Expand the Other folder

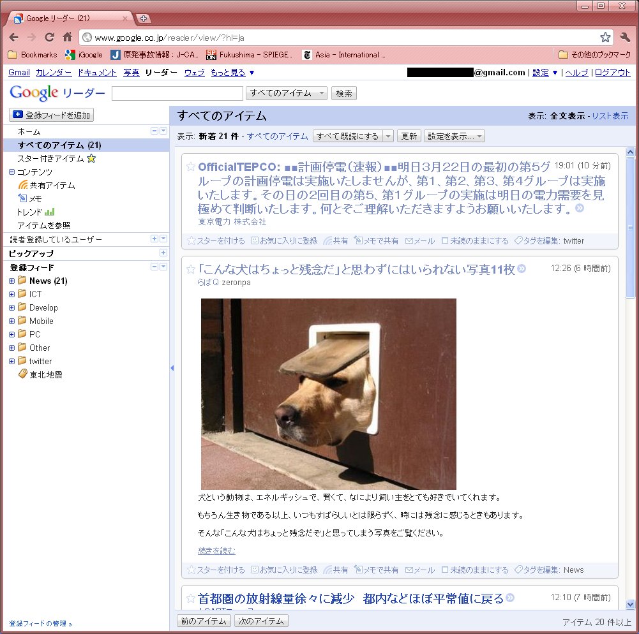pyautogui.click(x=12, y=348)
